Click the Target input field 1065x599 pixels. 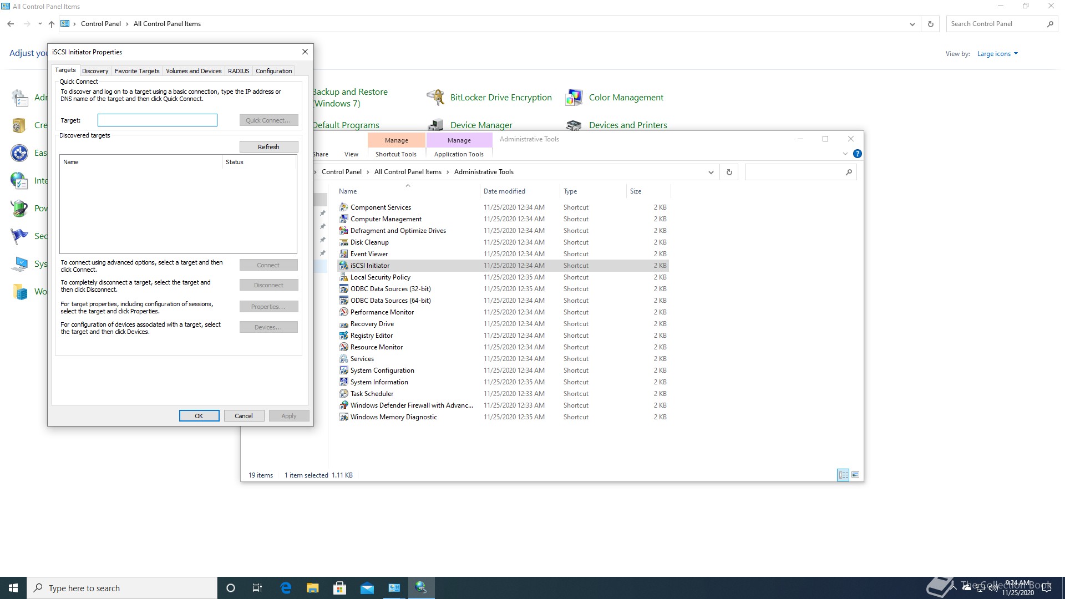[158, 120]
